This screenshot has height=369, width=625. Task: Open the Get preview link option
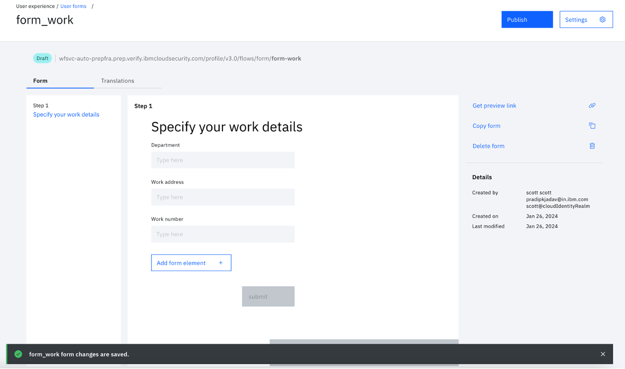(x=494, y=105)
